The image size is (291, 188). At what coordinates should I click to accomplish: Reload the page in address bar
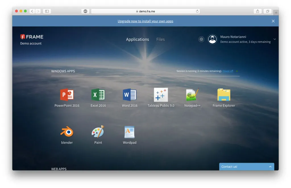click(197, 11)
